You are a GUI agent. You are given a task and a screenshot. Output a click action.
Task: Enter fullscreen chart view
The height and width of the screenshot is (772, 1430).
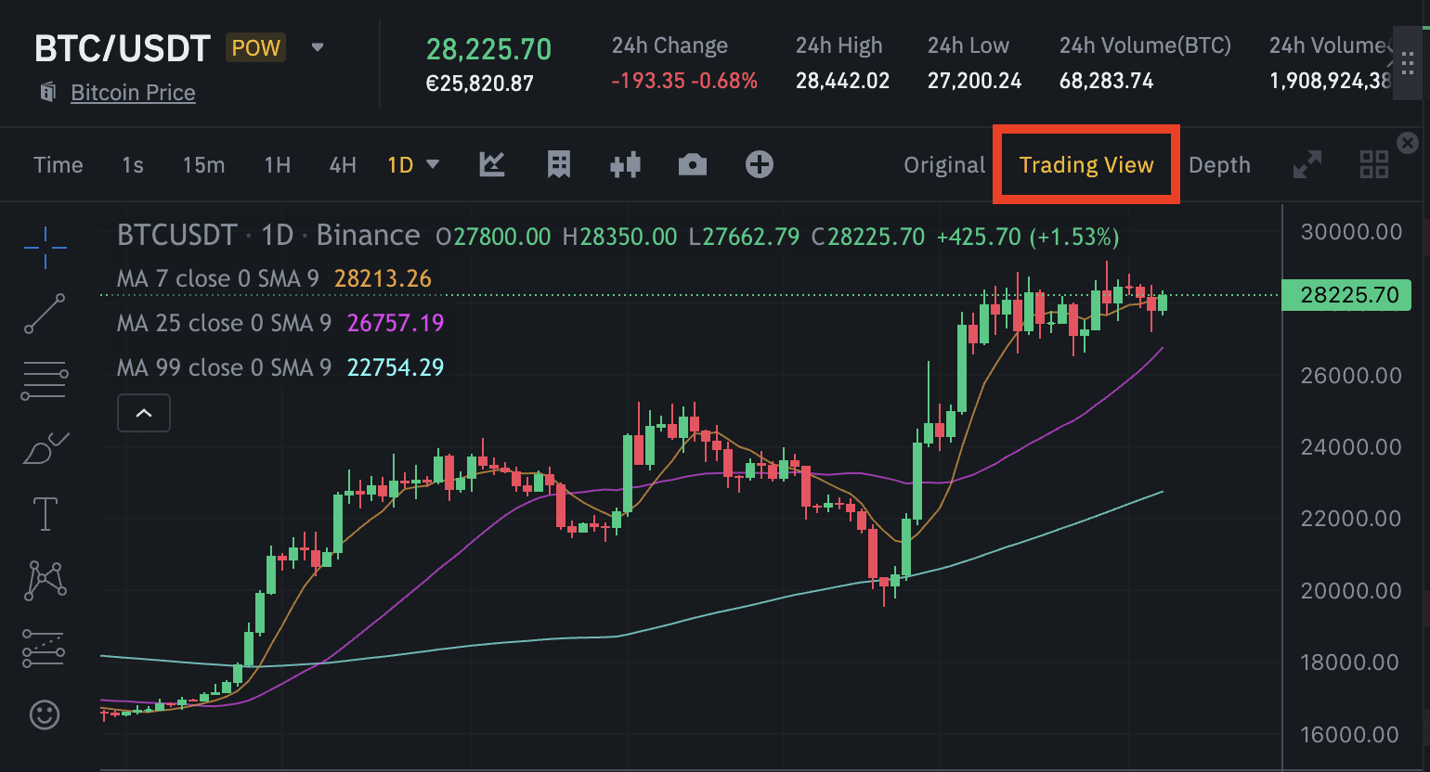coord(1307,164)
